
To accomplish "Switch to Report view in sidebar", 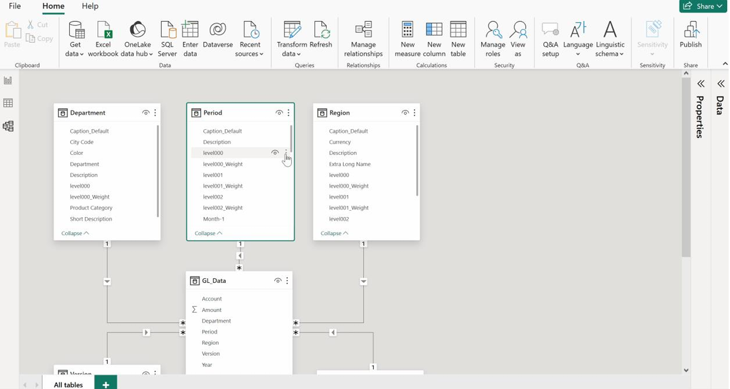I will [8, 81].
